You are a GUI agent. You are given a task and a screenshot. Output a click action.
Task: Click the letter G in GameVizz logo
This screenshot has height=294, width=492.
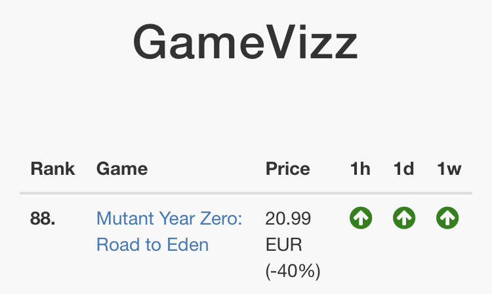(150, 42)
